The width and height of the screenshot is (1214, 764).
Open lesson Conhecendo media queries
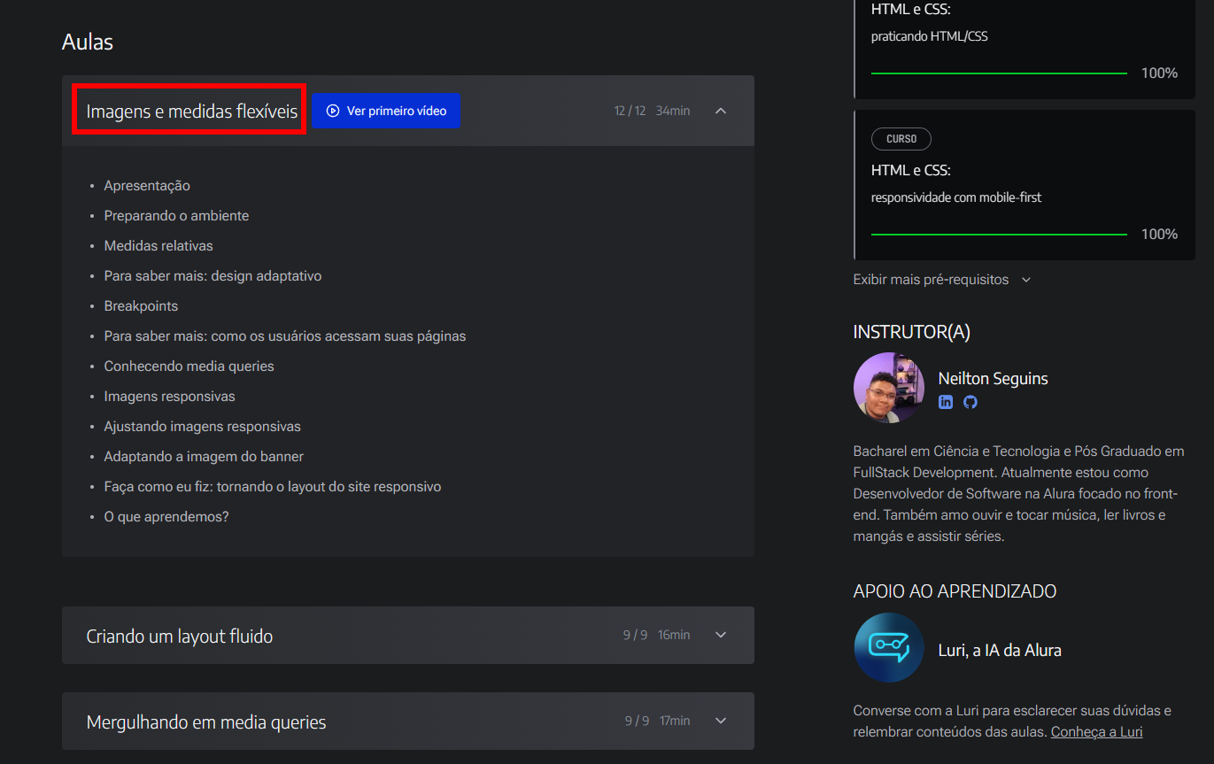click(x=189, y=367)
